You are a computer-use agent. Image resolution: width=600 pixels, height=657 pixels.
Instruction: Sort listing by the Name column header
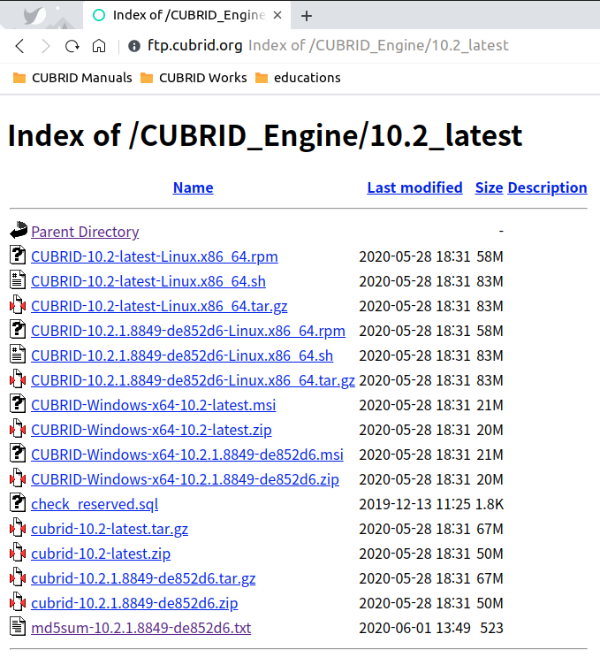[x=193, y=187]
